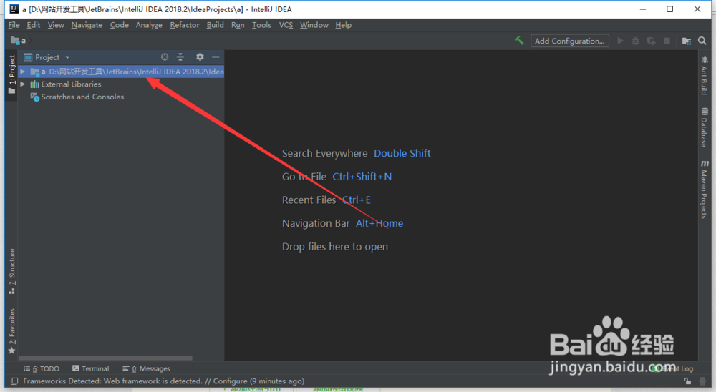
Task: Maximize the IntelliJ IDEA window
Action: pyautogui.click(x=670, y=9)
